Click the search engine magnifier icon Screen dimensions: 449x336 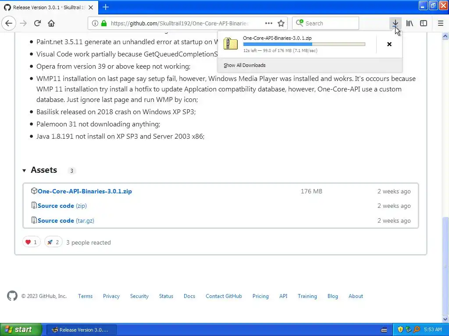point(299,23)
